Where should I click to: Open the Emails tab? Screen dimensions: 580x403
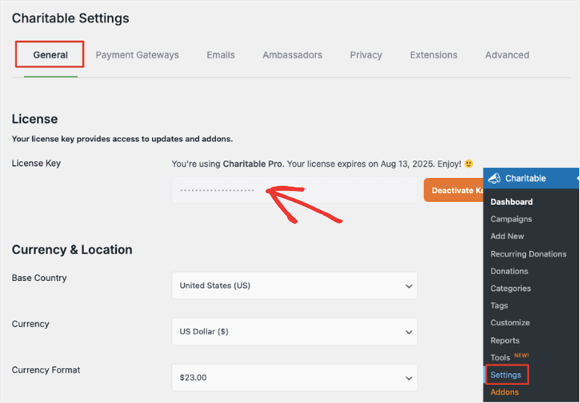221,55
